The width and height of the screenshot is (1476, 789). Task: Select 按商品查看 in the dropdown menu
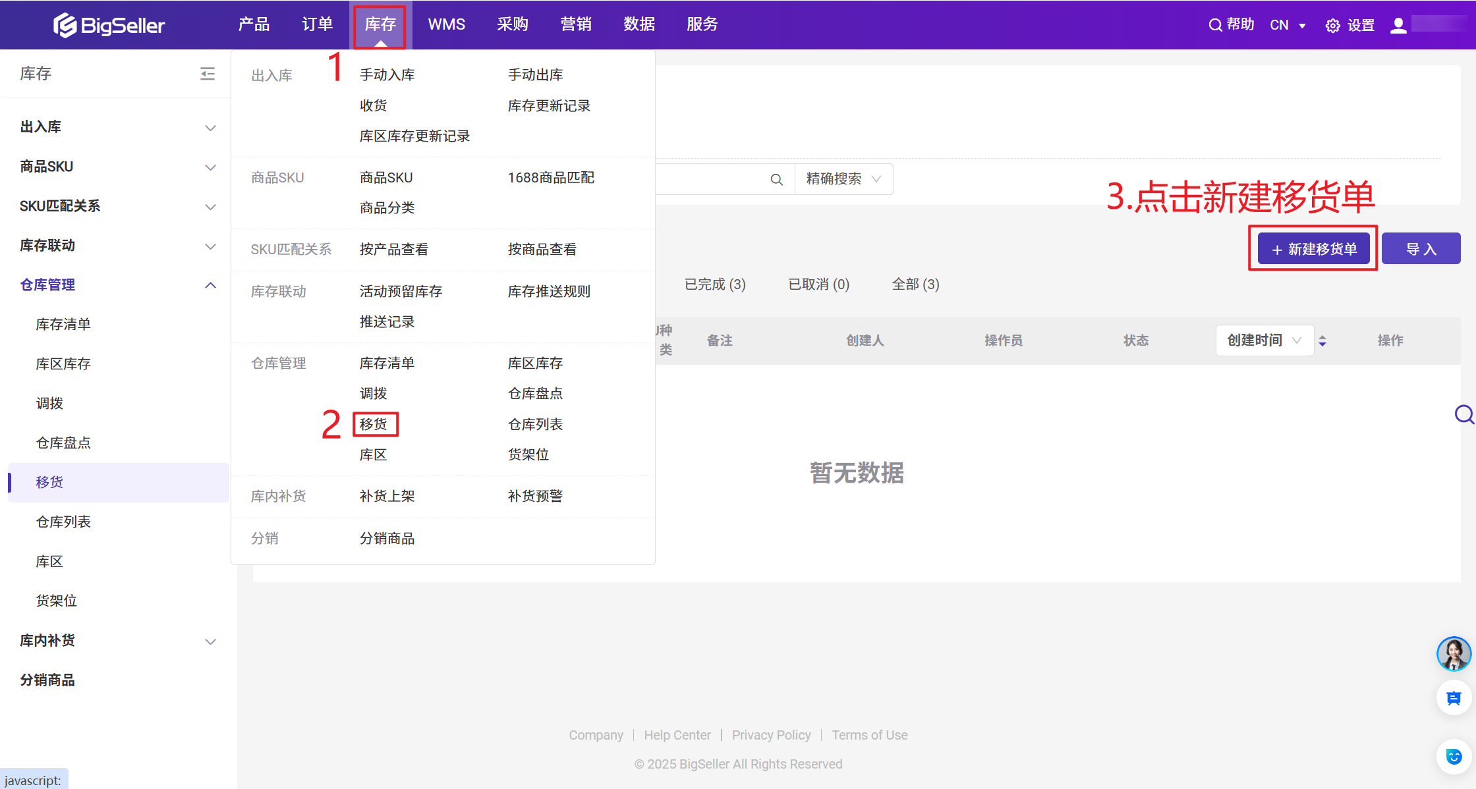(542, 249)
